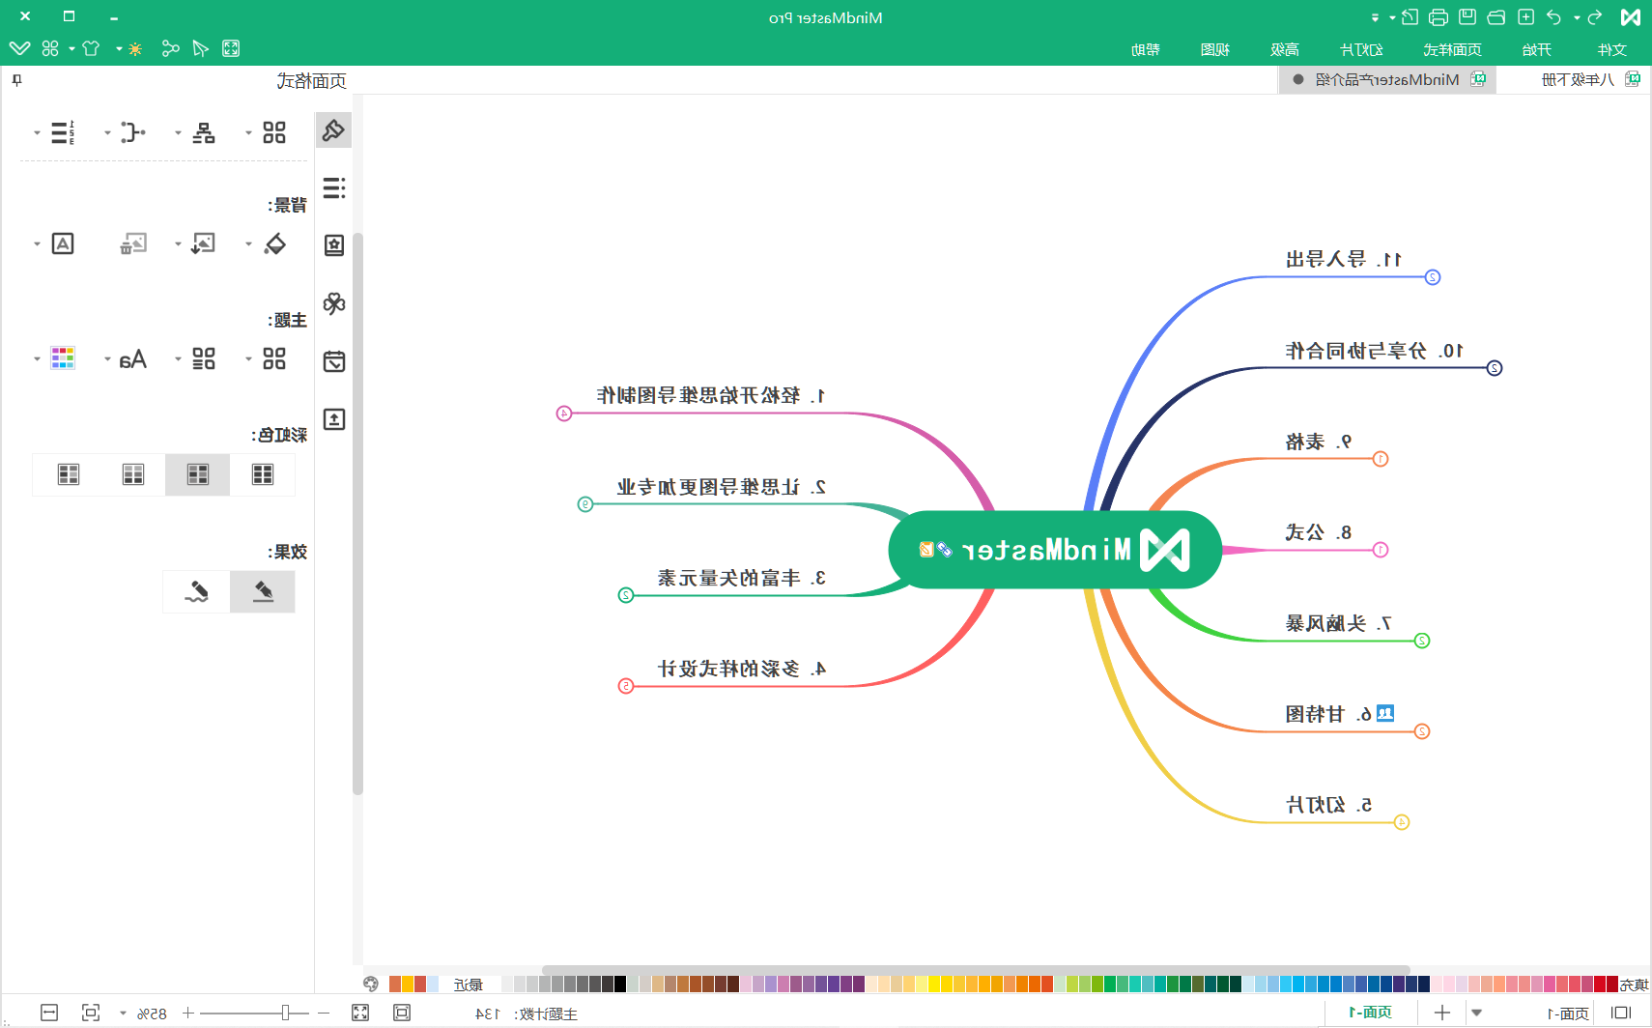Pick the black swatch in the color bar

[x=620, y=984]
